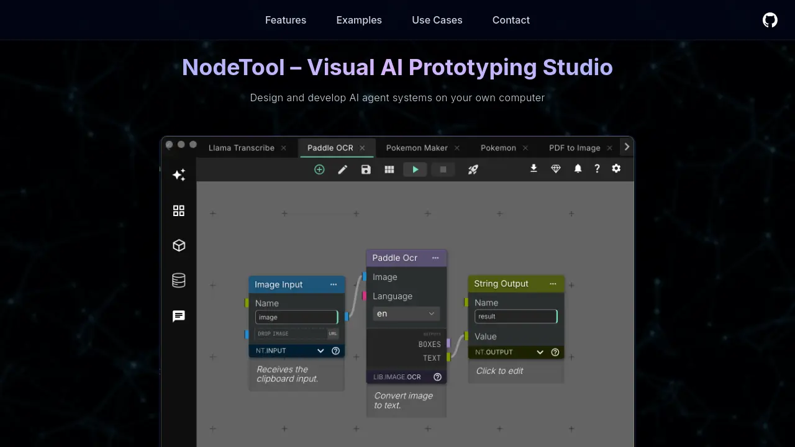Click the Image input handle on Paddle Ocr
This screenshot has height=447, width=795.
tap(365, 276)
